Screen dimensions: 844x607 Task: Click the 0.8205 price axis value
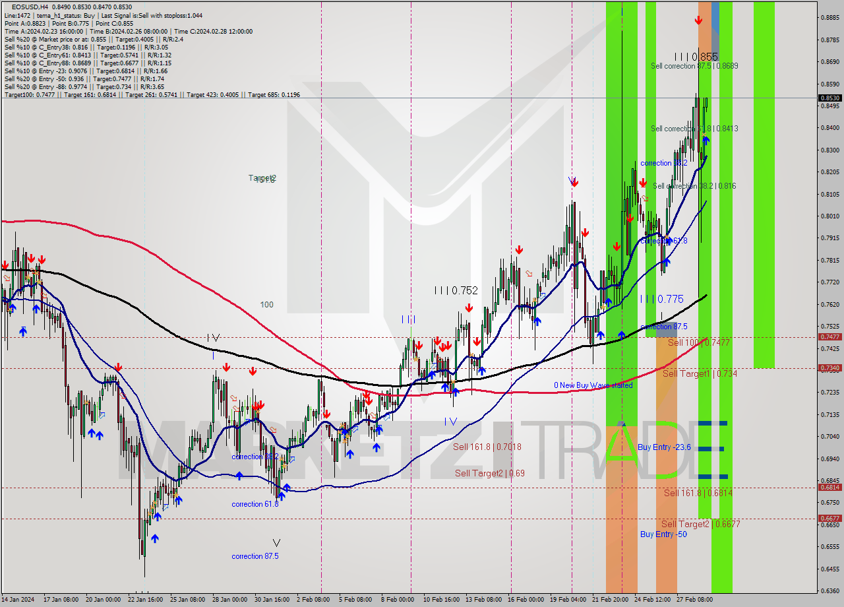coord(829,172)
